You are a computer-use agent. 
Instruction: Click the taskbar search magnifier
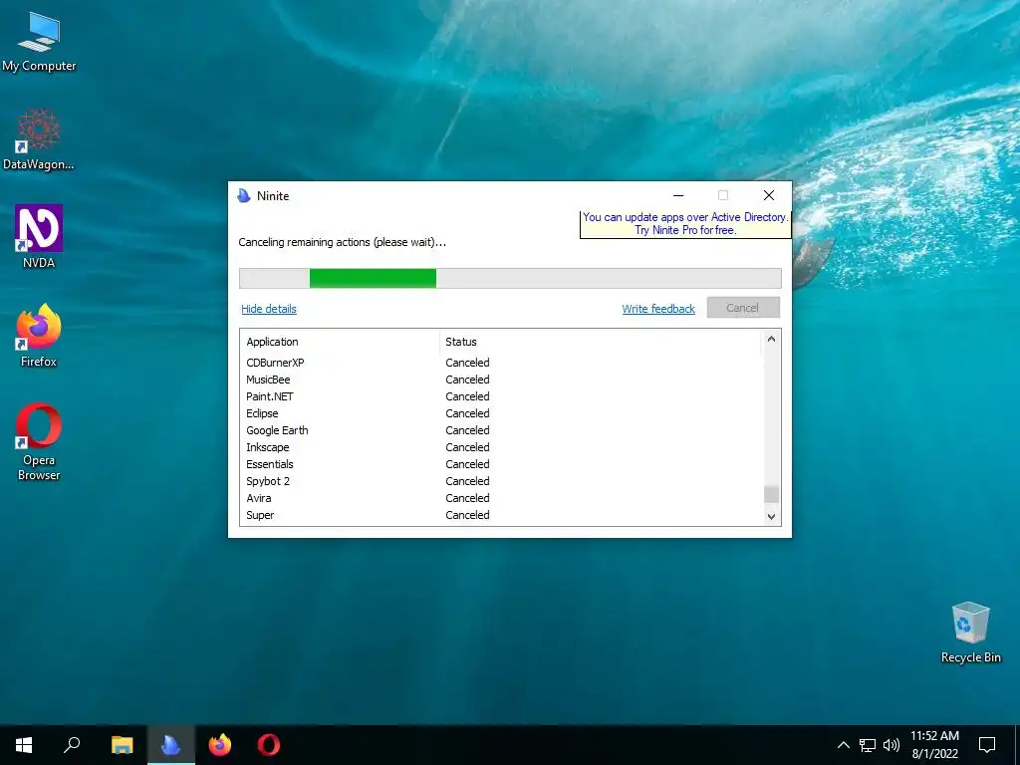click(x=72, y=745)
